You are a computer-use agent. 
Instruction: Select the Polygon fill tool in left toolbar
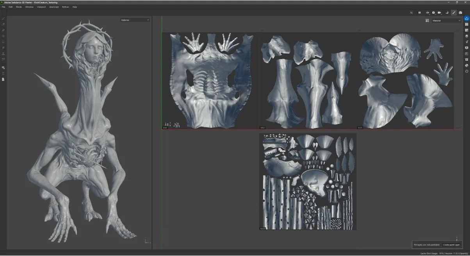tap(4, 36)
